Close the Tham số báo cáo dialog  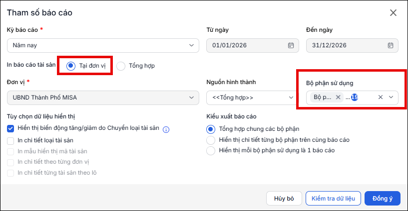(x=393, y=13)
